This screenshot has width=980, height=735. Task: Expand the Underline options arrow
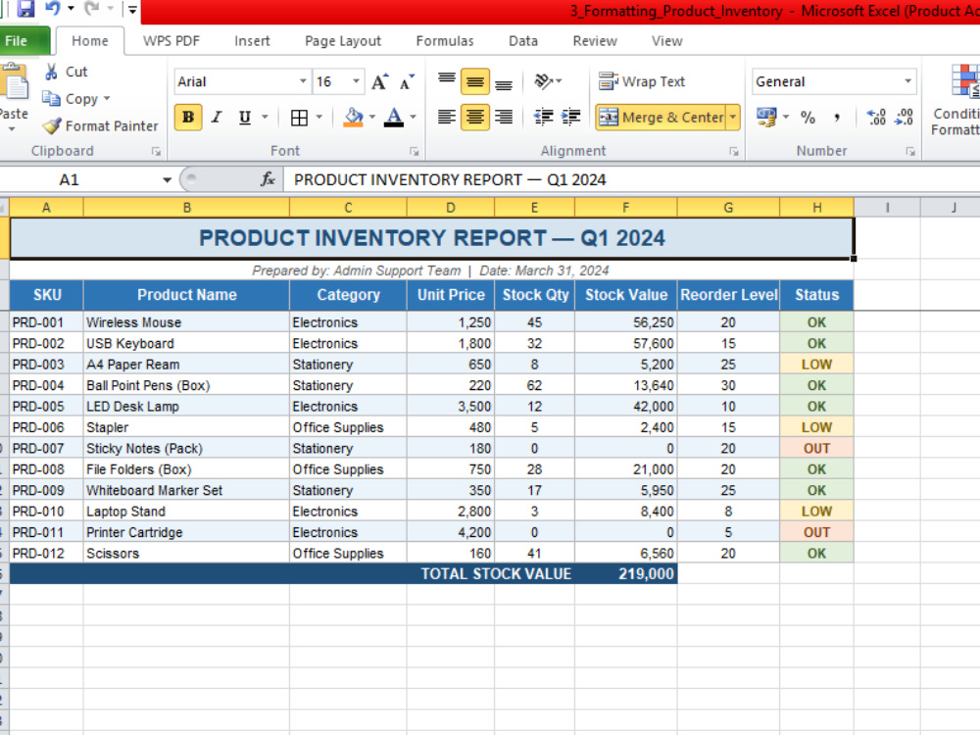click(265, 117)
